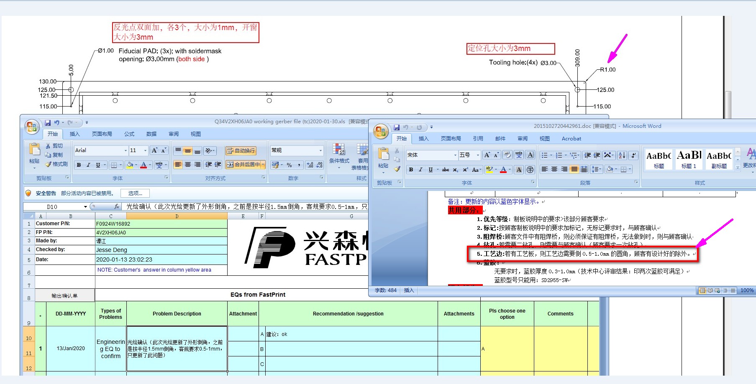The height and width of the screenshot is (384, 756).
Task: Open 五号 font size dropdown in Word
Action: [477, 155]
